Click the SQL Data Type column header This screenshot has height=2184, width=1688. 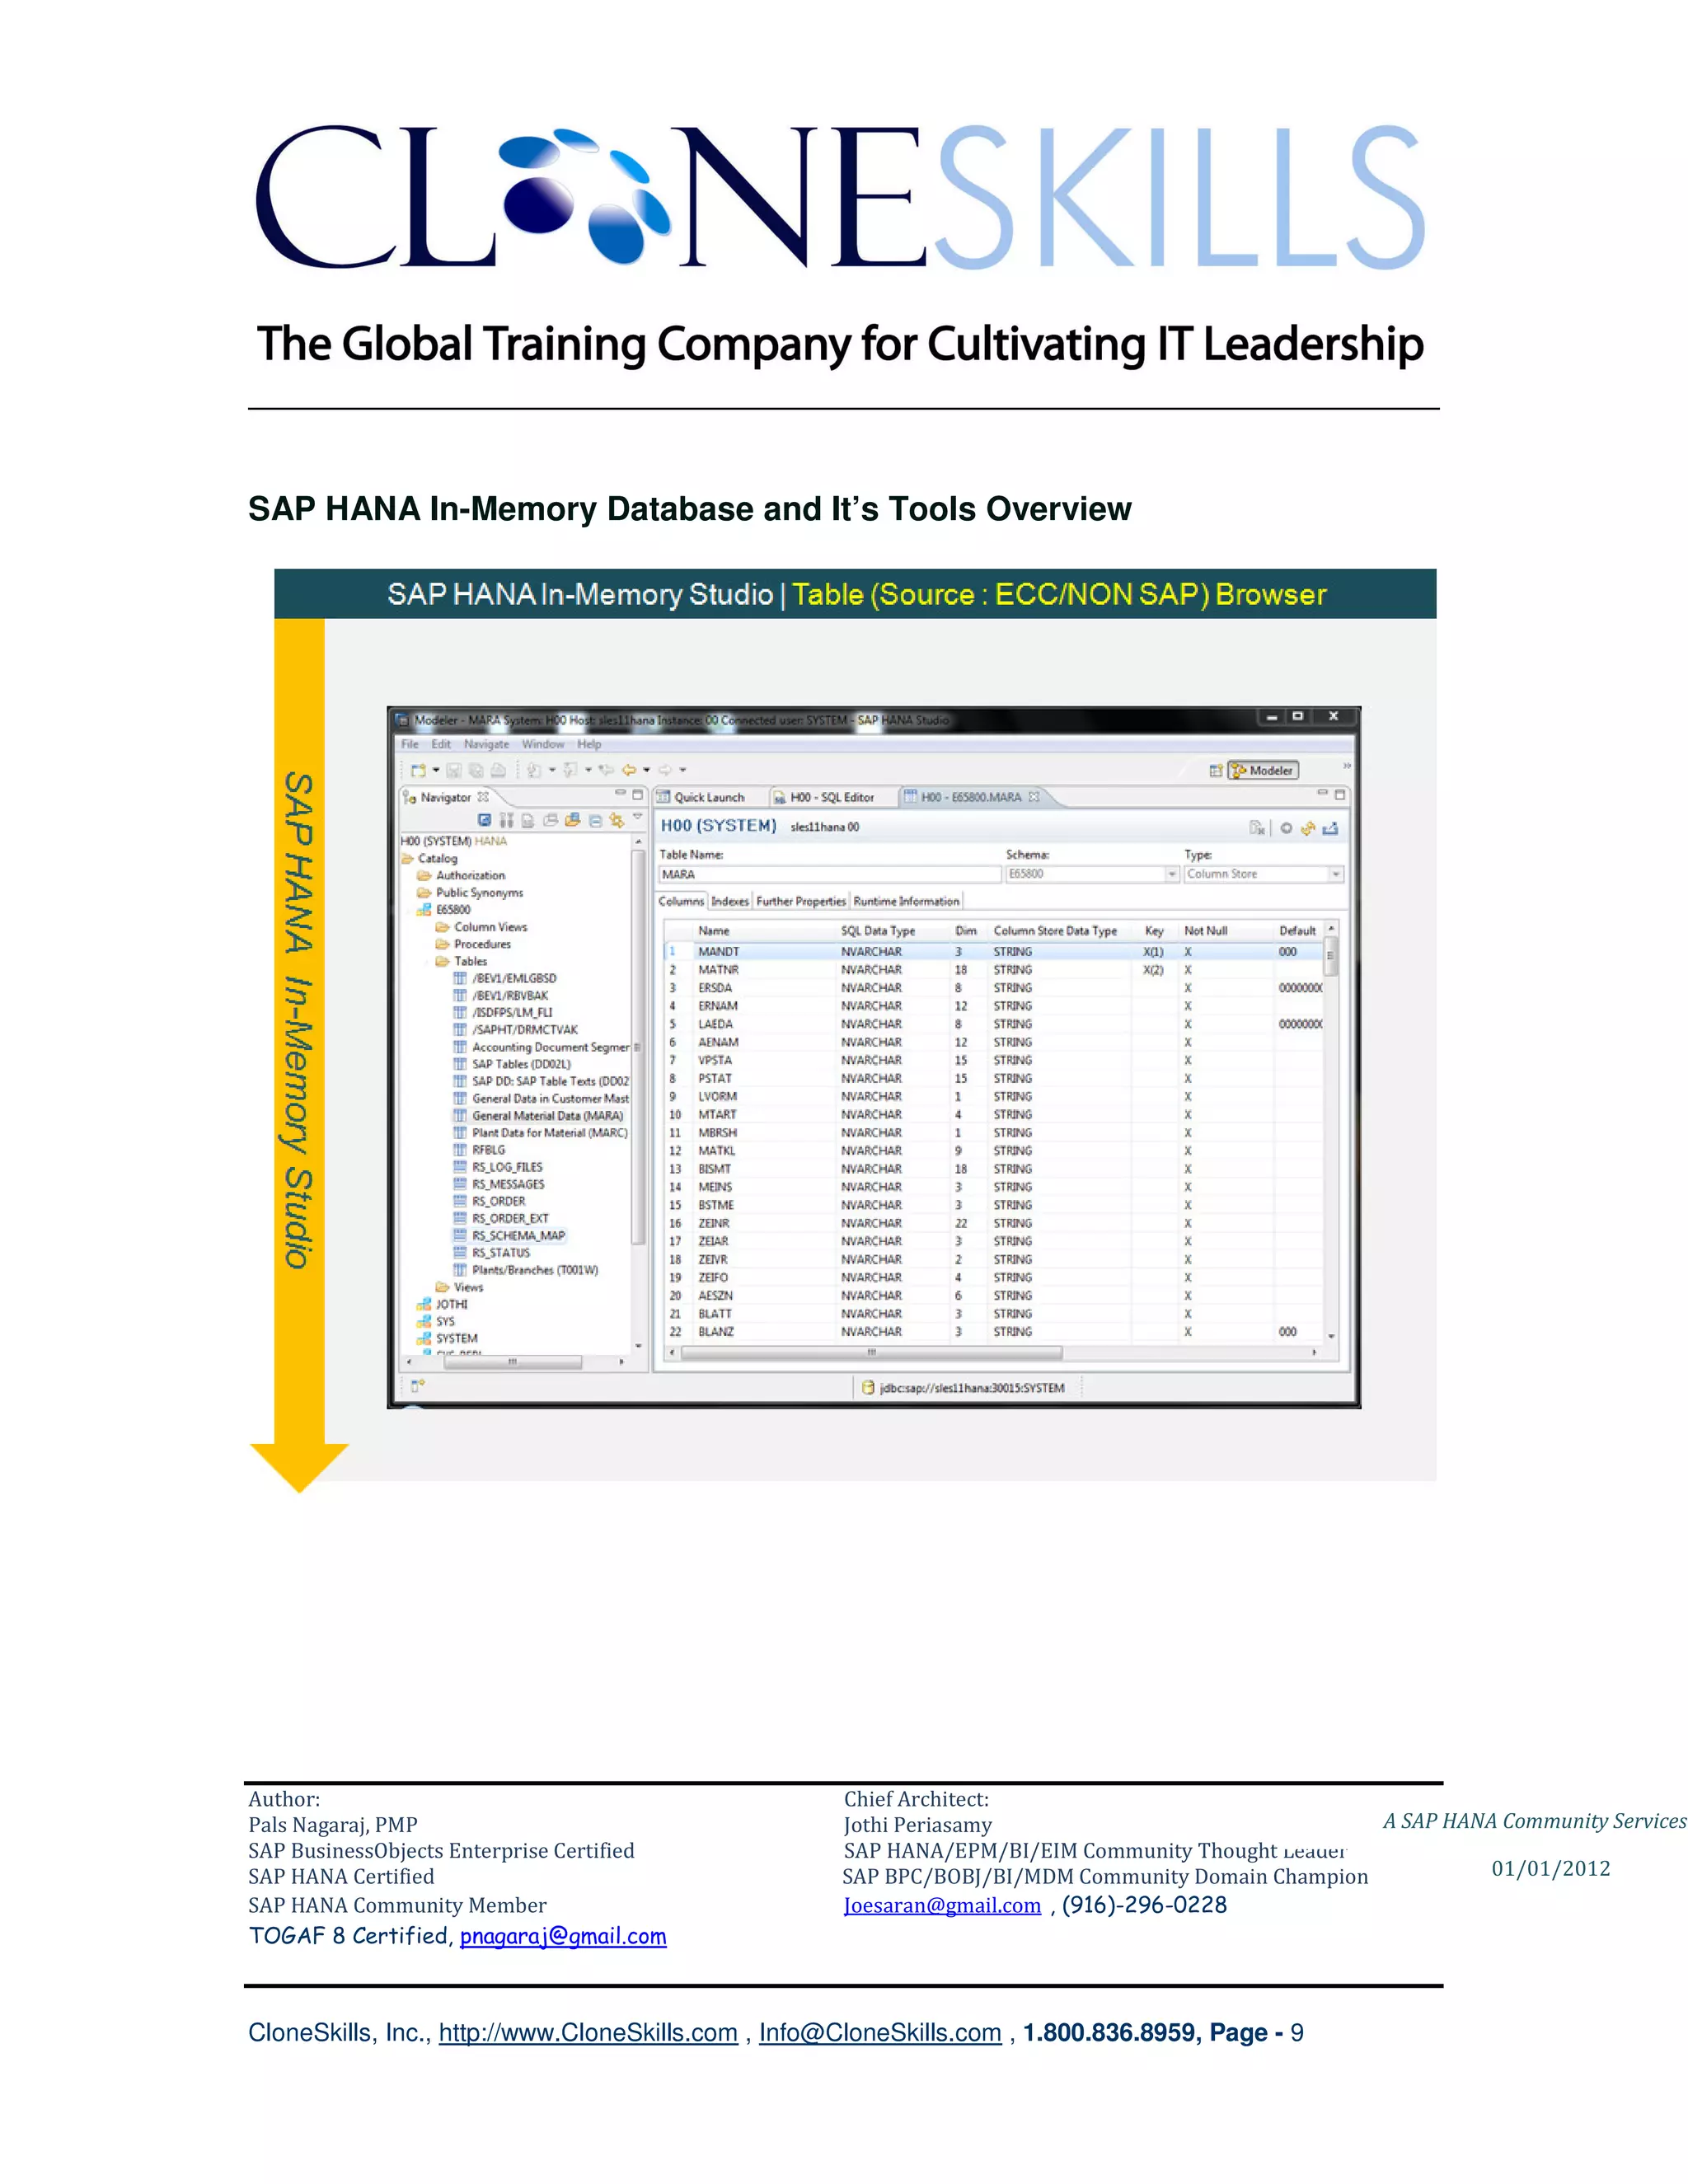pos(878,930)
